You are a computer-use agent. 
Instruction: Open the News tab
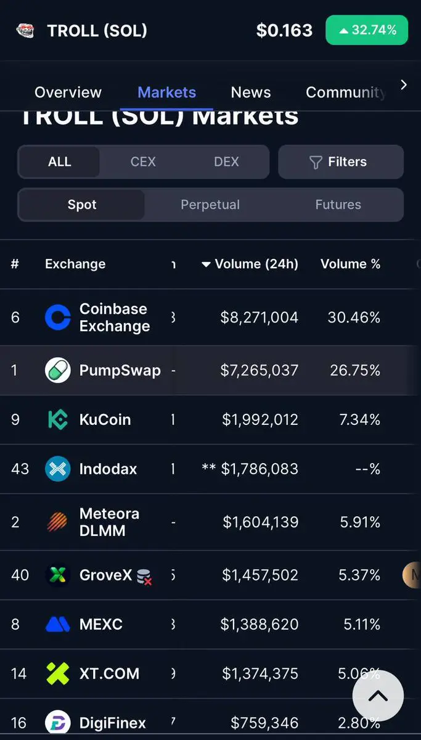pyautogui.click(x=251, y=92)
